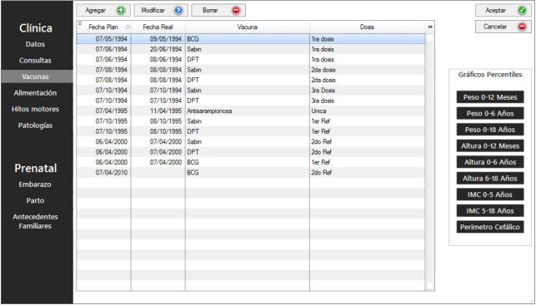This screenshot has height=305, width=536.
Task: Select the DPT 1er Ref row
Action: coord(251,131)
